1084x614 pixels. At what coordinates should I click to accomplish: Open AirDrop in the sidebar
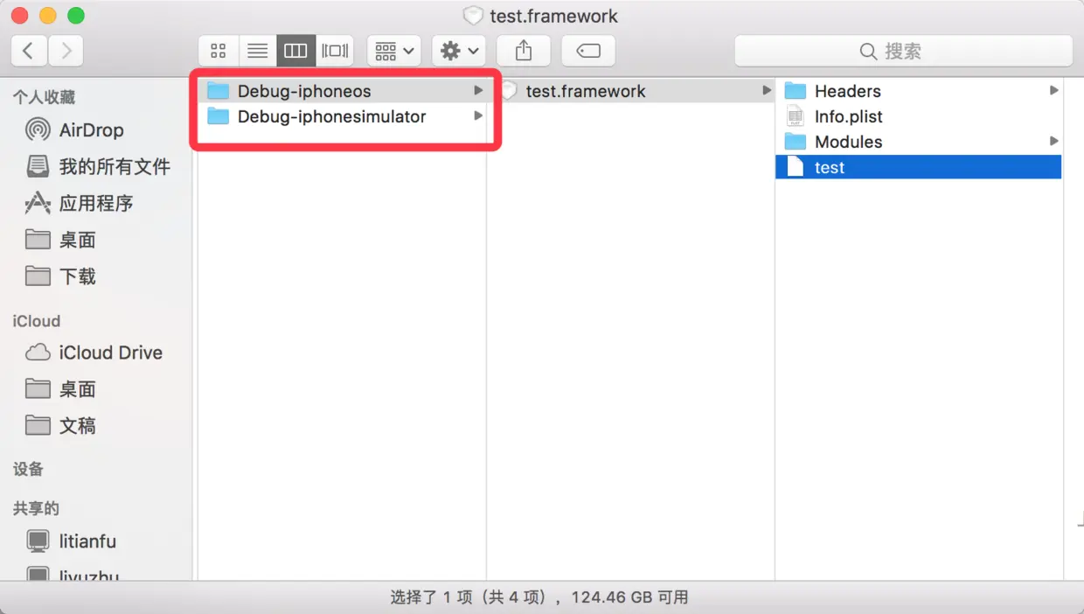[91, 130]
